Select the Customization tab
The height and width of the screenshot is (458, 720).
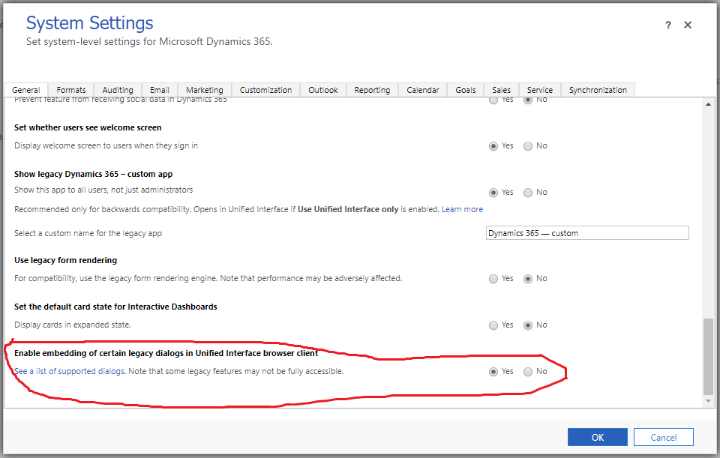265,90
